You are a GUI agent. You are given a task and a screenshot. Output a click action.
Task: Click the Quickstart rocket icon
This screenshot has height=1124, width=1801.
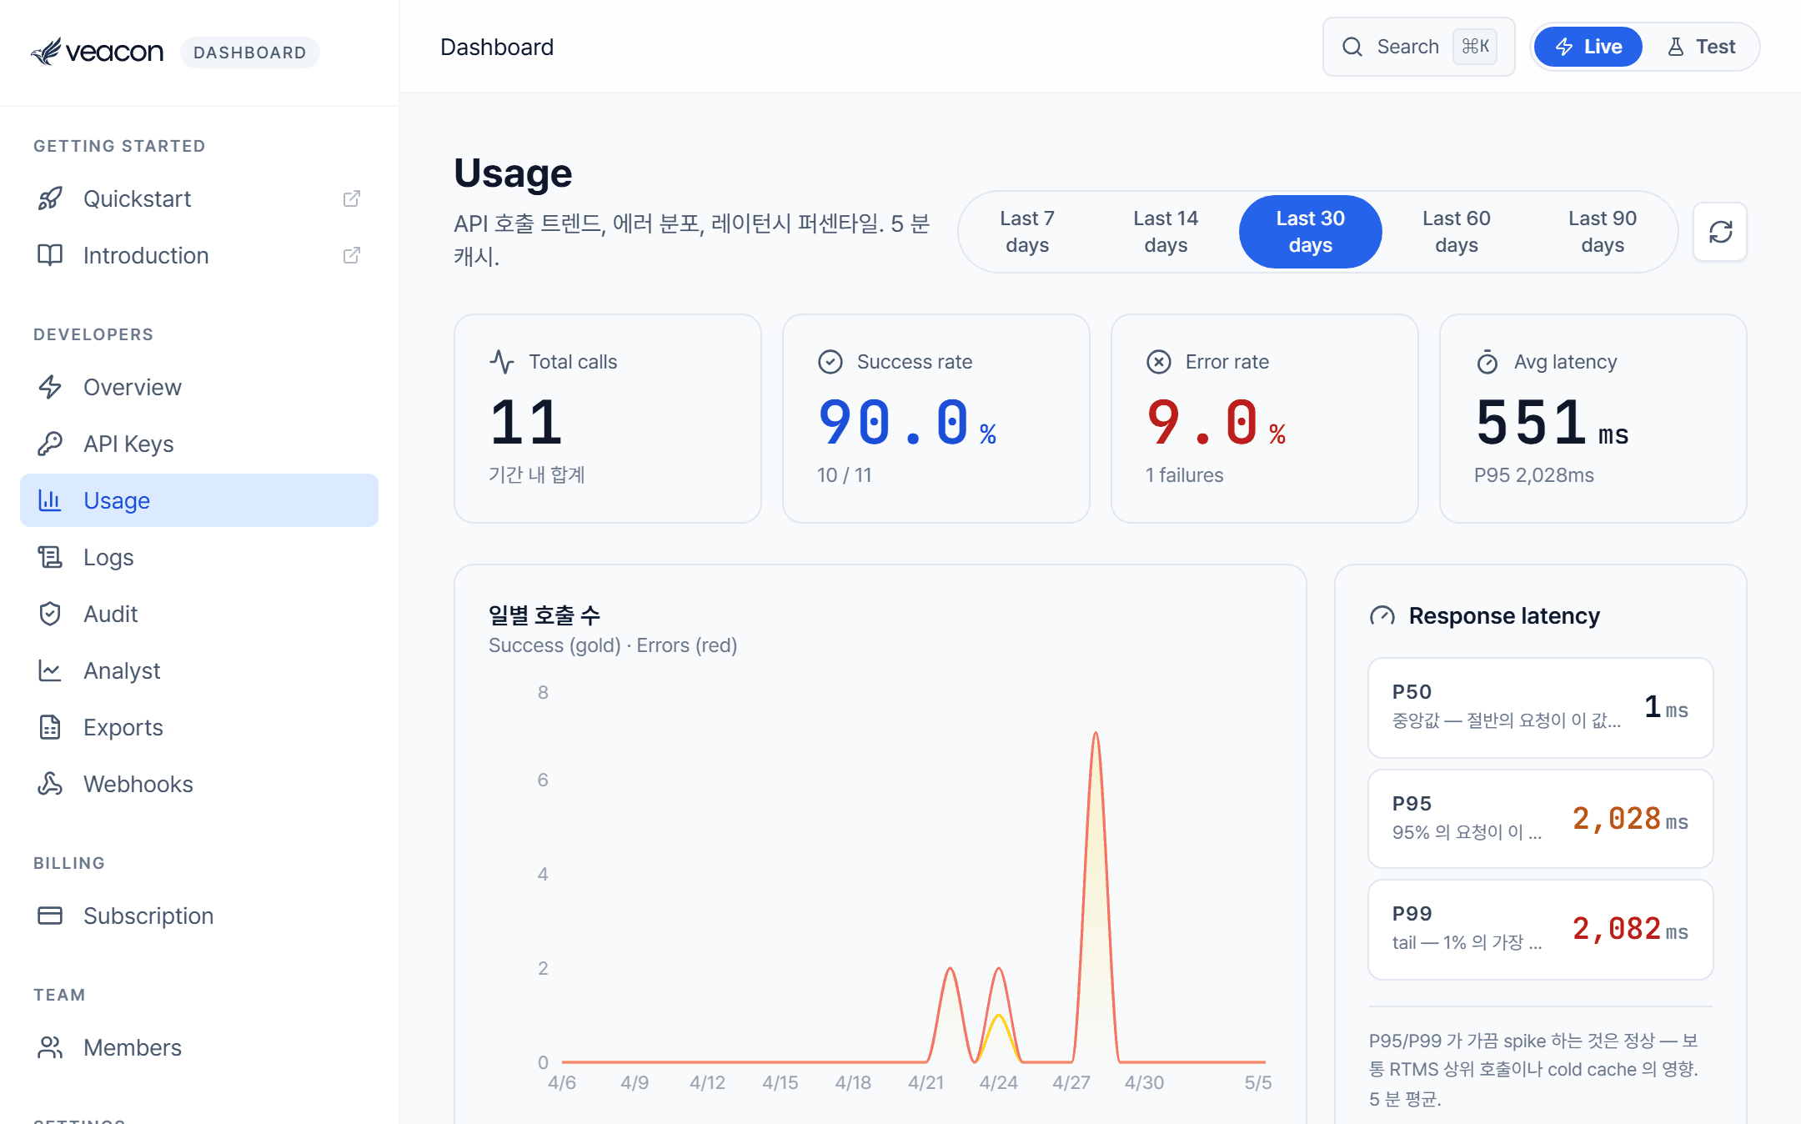click(x=50, y=198)
